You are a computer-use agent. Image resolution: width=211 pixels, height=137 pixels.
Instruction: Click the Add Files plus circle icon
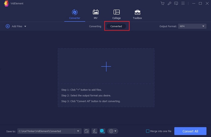(x=8, y=26)
